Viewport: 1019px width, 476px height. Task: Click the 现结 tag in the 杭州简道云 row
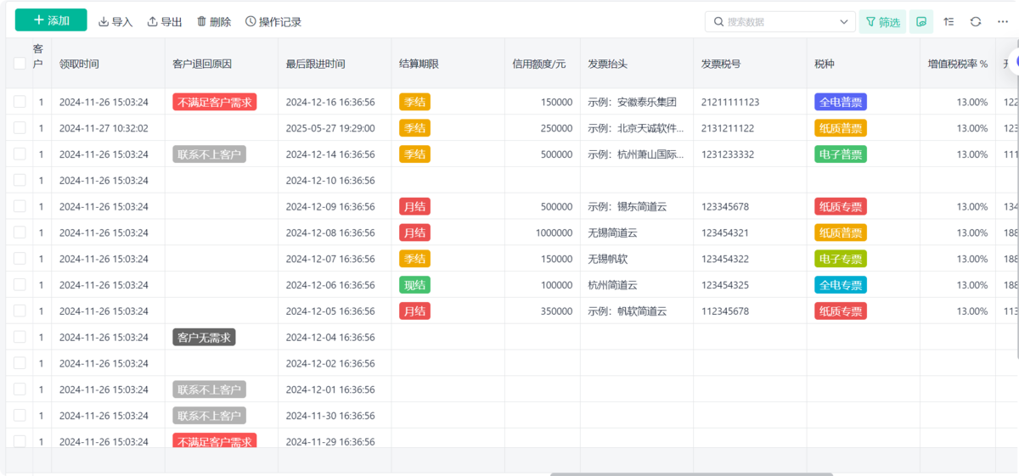pyautogui.click(x=414, y=285)
